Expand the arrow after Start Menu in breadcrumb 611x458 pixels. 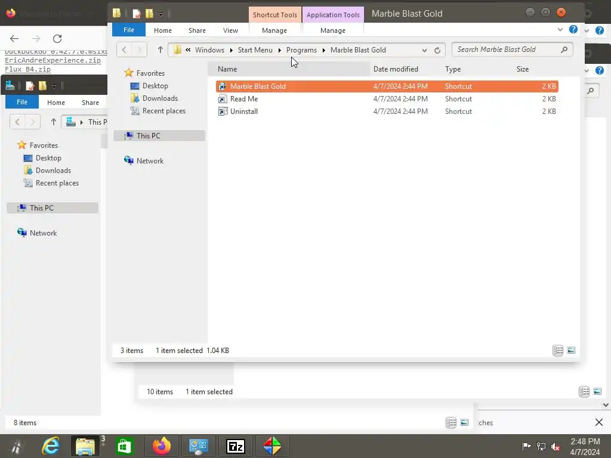click(279, 50)
